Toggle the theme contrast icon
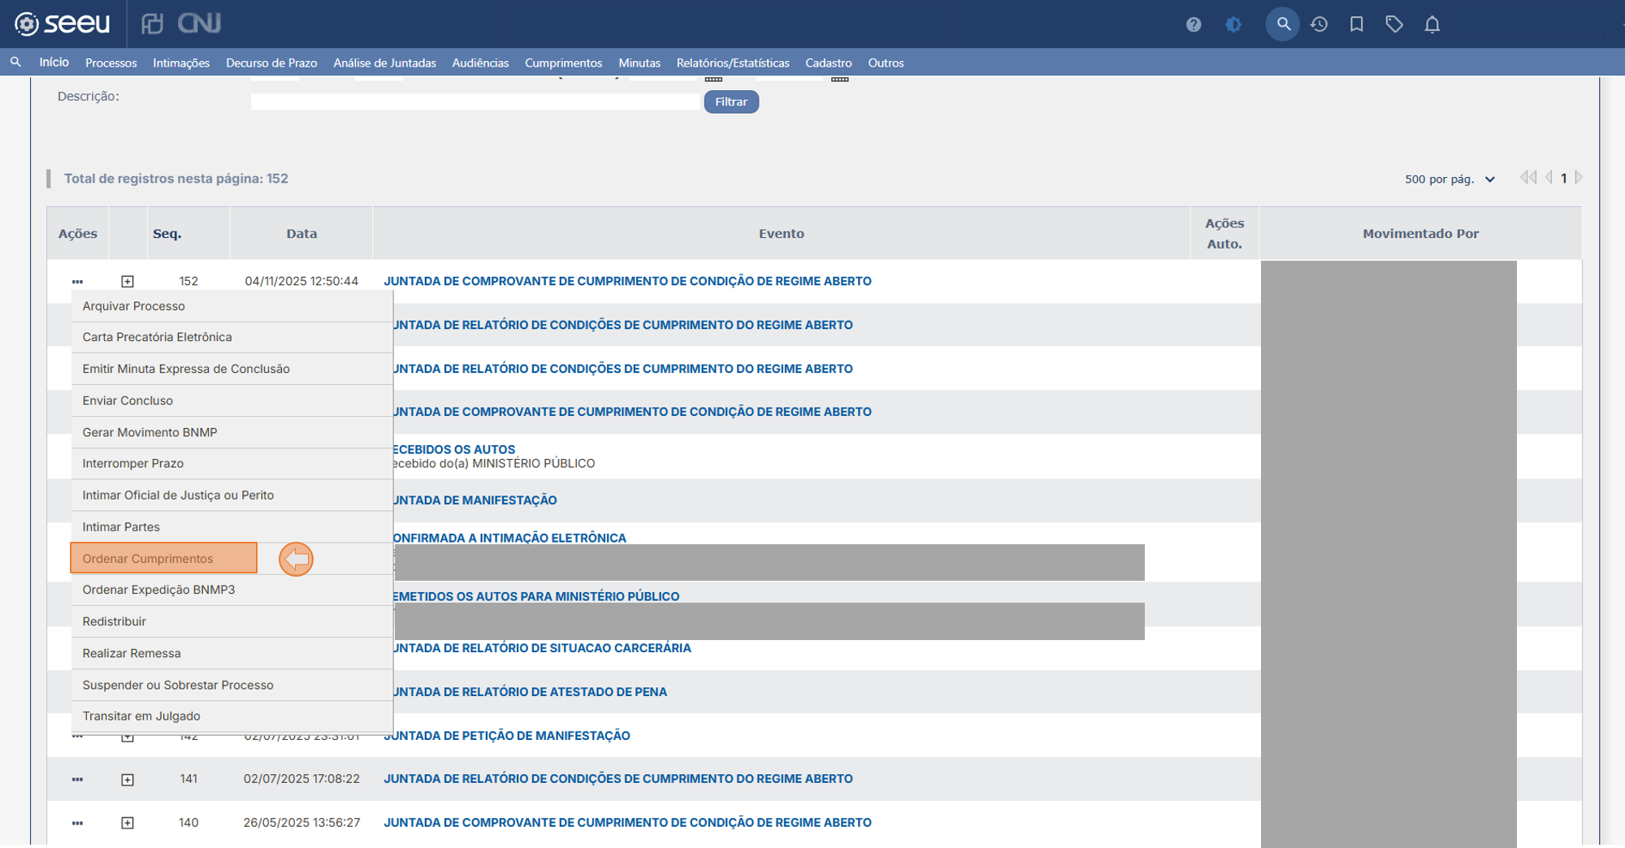The height and width of the screenshot is (848, 1625). (1233, 24)
